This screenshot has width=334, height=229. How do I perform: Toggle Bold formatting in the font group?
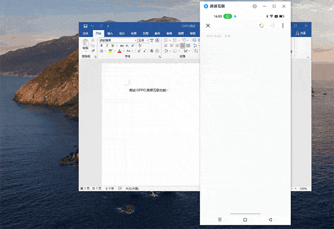(x=102, y=45)
